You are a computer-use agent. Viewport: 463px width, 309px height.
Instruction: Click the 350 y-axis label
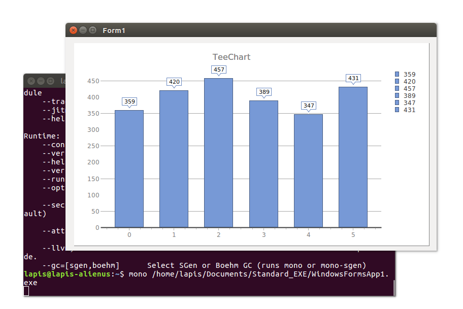pyautogui.click(x=93, y=113)
